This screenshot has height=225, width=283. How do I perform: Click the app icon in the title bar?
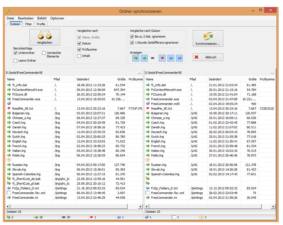(8, 11)
